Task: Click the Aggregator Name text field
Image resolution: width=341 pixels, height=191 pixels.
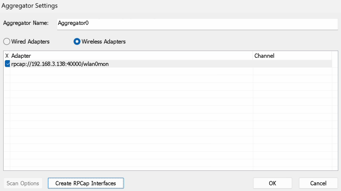Action: [x=198, y=23]
